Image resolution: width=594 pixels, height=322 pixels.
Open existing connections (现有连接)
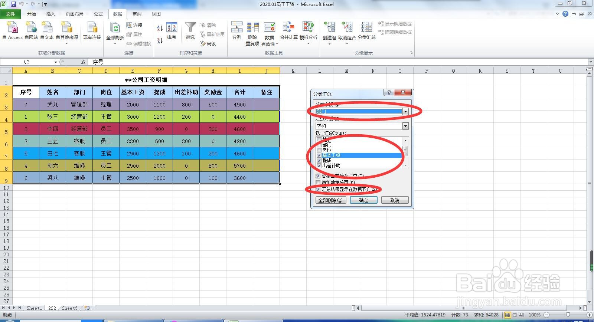point(92,30)
